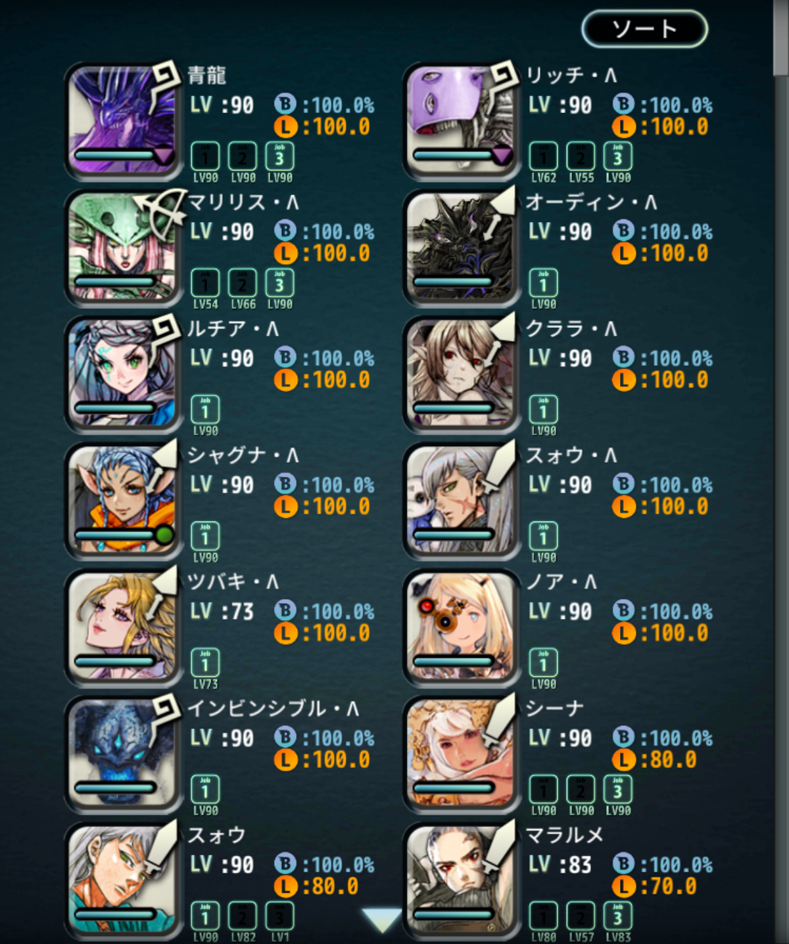The width and height of the screenshot is (789, 944).
Task: Tap Job 1 icon of スォウ LV90
Action: [205, 916]
